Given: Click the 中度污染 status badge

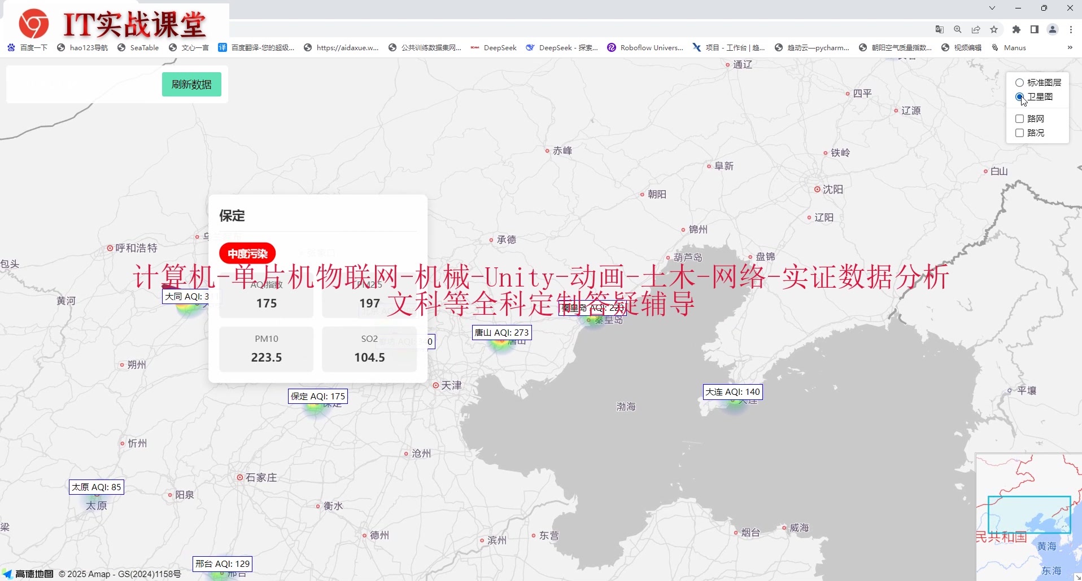Looking at the screenshot, I should coord(247,254).
